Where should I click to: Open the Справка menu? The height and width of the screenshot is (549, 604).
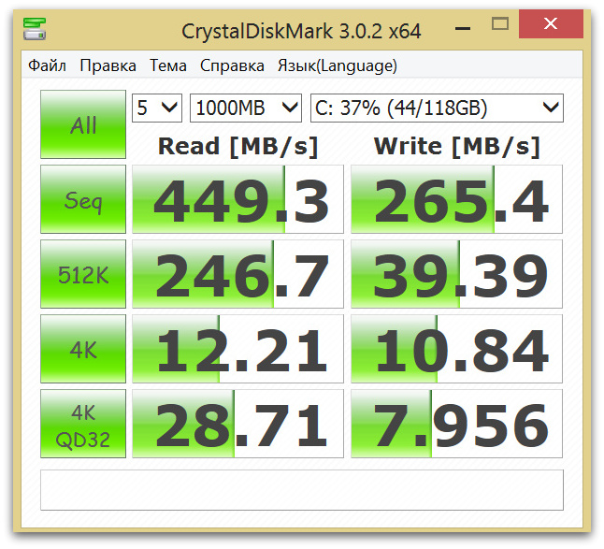(x=232, y=65)
